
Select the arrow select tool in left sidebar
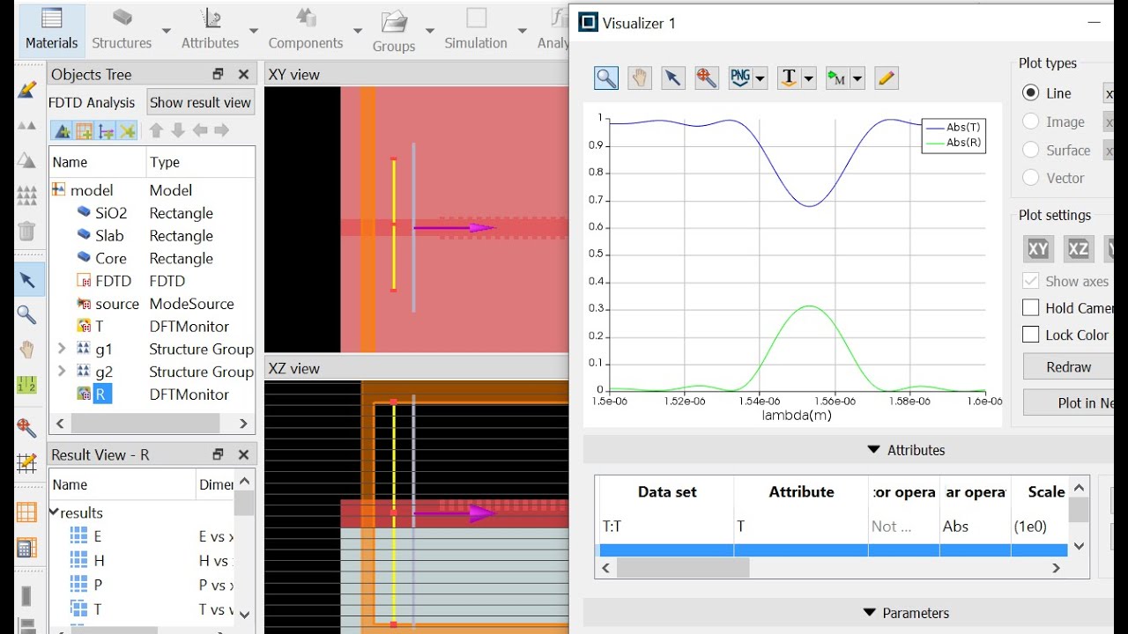tap(27, 280)
